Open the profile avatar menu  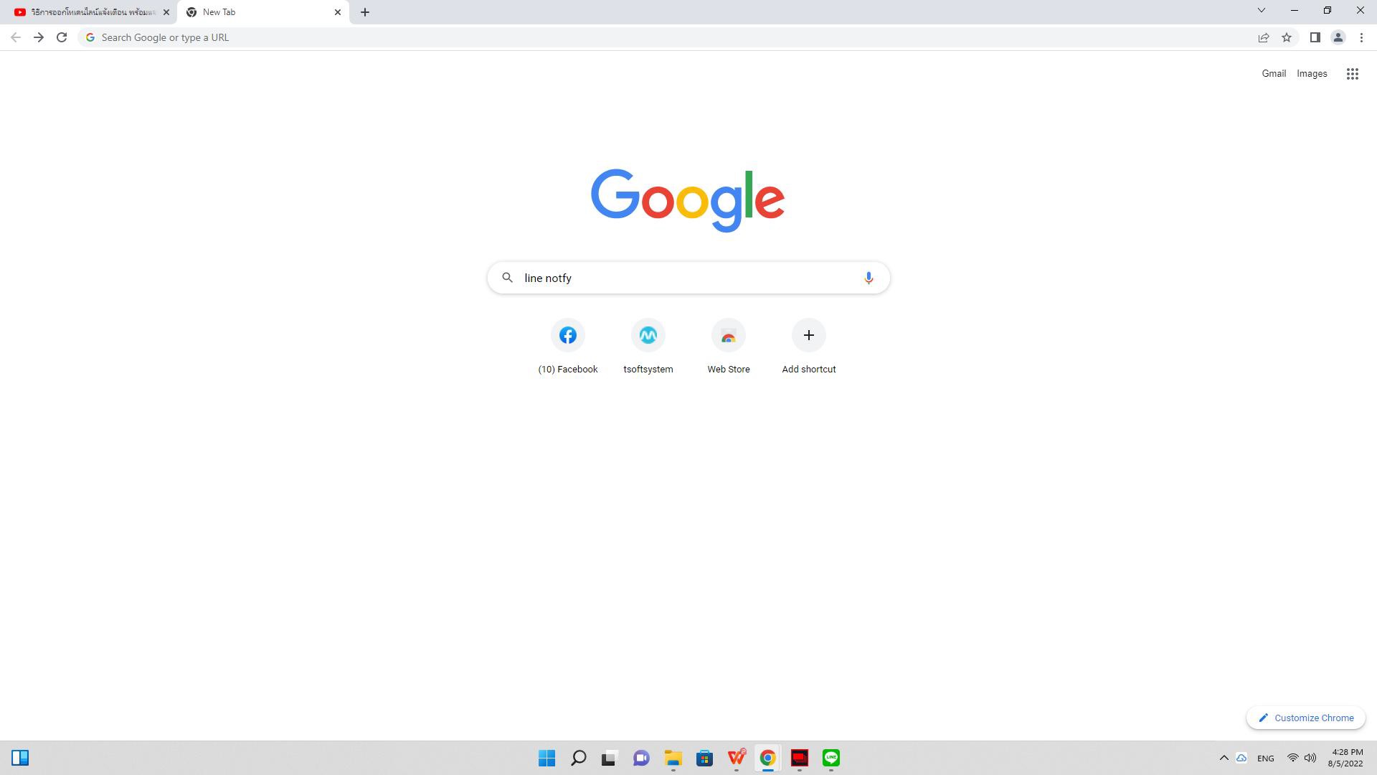point(1338,37)
